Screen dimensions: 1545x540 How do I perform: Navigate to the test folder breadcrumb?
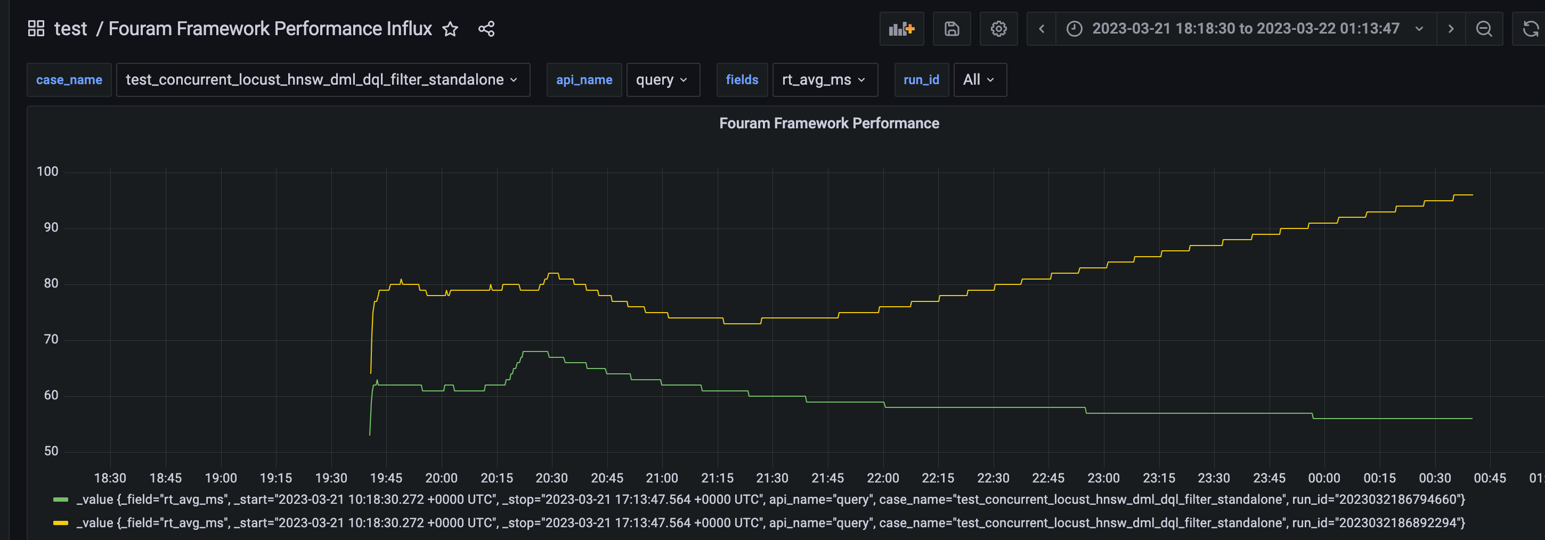coord(71,28)
